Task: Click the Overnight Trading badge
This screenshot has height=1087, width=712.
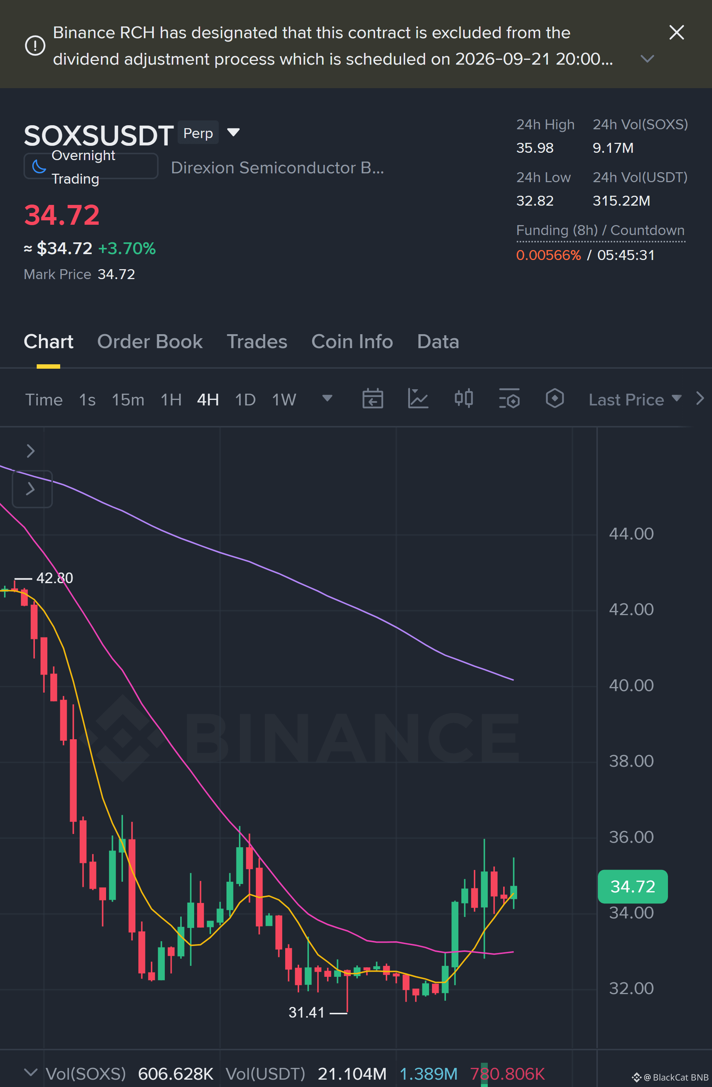Action: (91, 167)
